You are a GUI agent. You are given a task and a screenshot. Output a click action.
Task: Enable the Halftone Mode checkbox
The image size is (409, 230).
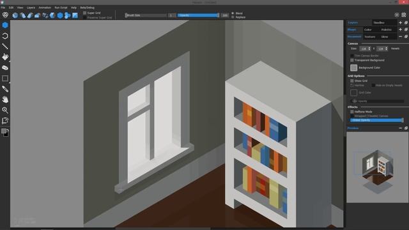point(352,112)
